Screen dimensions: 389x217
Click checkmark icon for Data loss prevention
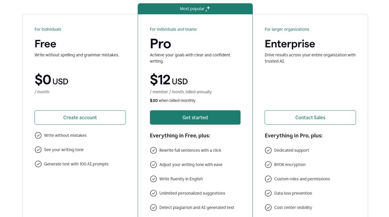(268, 193)
